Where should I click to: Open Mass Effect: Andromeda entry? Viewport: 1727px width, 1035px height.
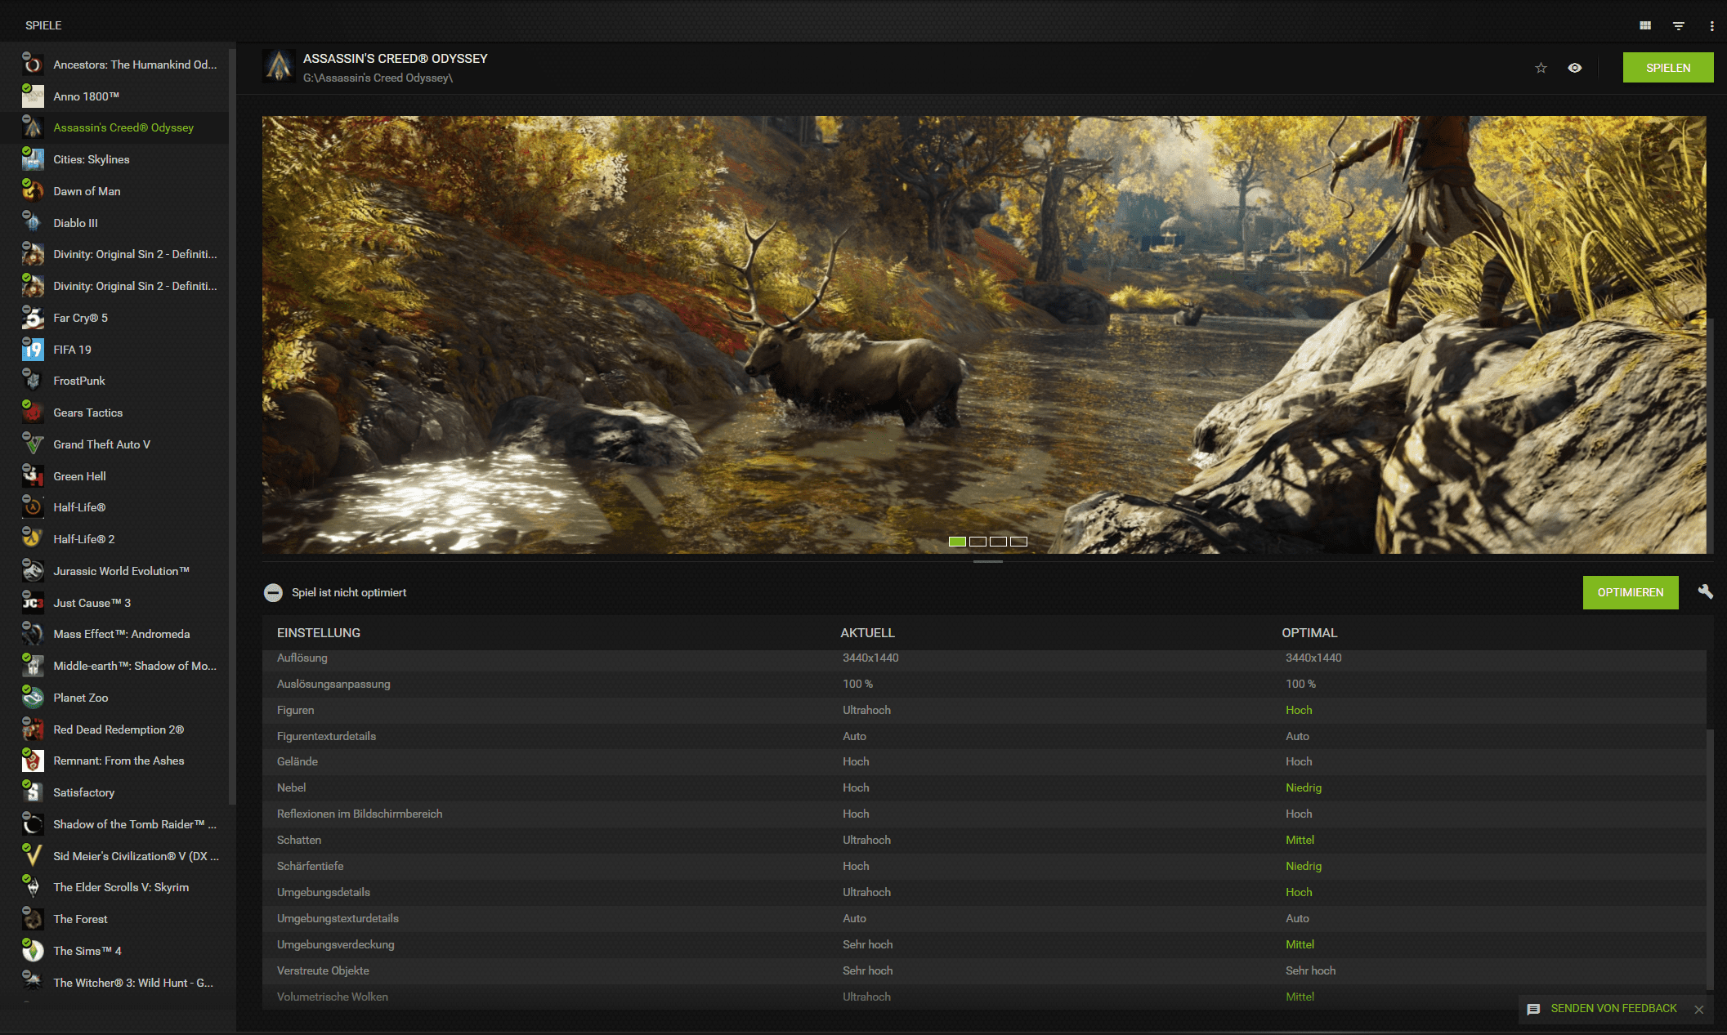click(114, 634)
